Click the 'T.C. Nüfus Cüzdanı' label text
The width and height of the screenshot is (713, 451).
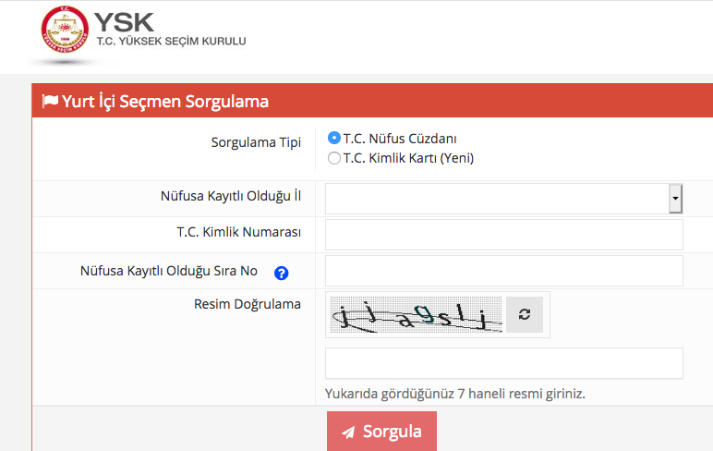(400, 139)
